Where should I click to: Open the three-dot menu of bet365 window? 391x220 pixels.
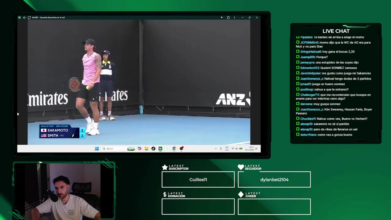click(x=234, y=18)
